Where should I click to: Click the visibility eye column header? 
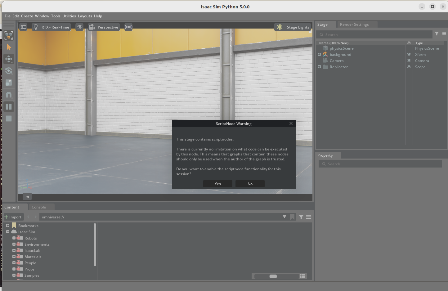tap(409, 43)
